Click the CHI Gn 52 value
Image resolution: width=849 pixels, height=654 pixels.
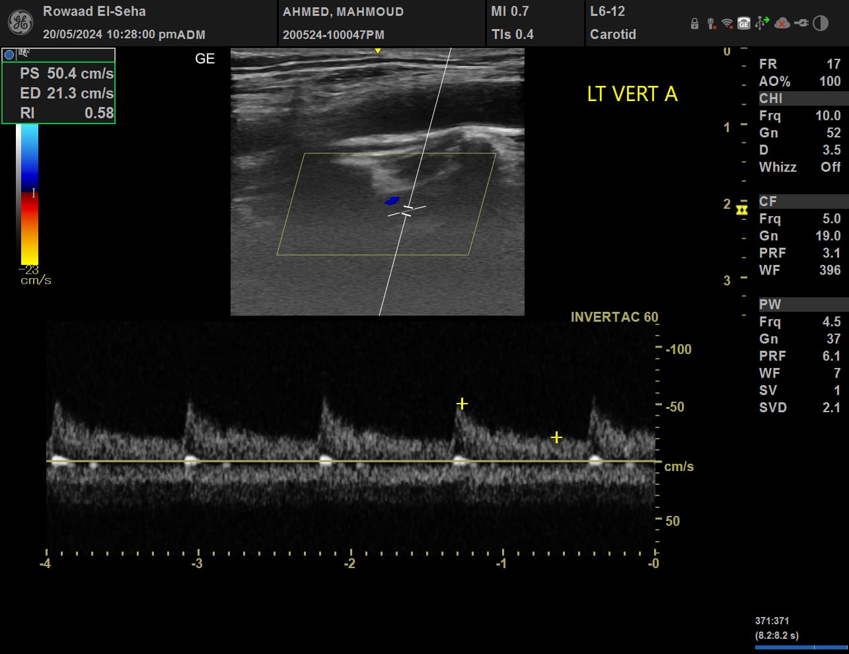(800, 133)
